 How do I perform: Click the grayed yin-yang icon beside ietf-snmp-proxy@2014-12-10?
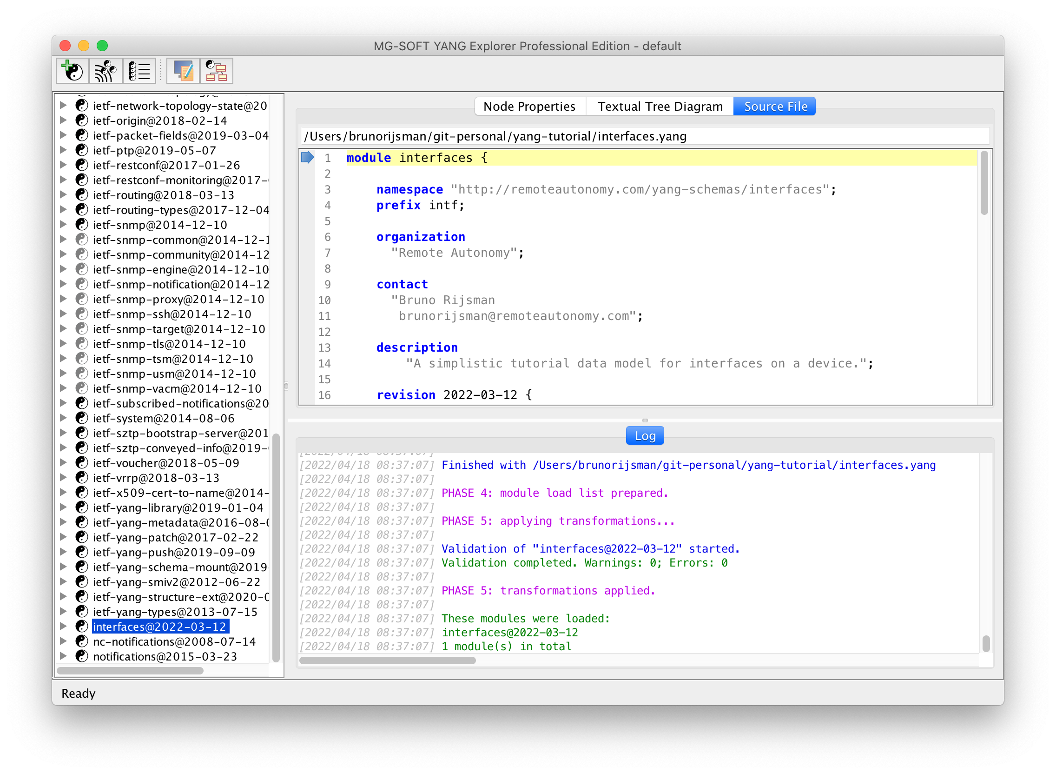pyautogui.click(x=82, y=299)
